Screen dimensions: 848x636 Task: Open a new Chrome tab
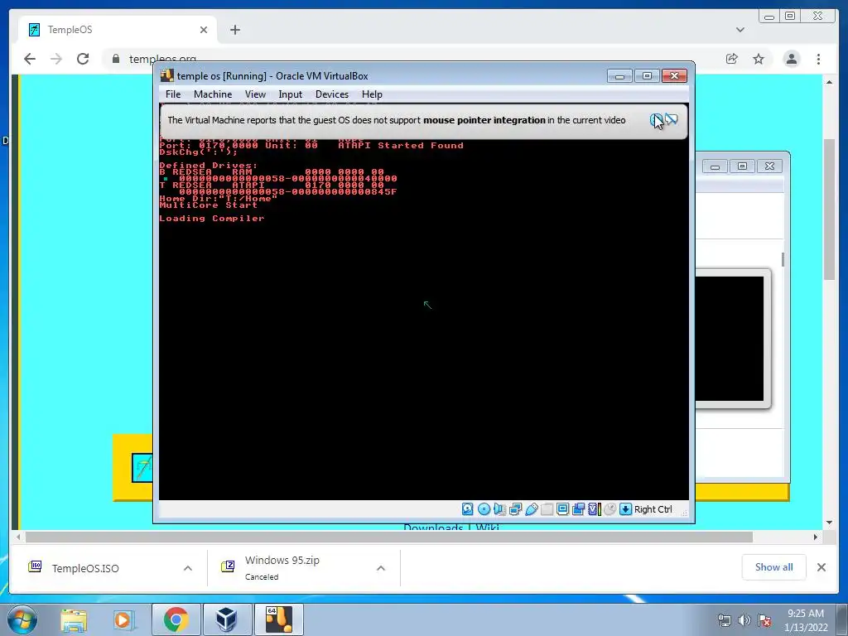coord(234,30)
